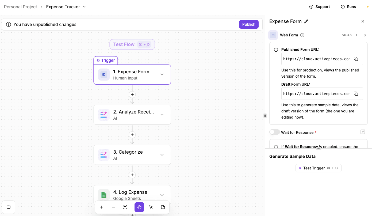The image size is (372, 216).
Task: Run Test Flow from the top button
Action: click(x=132, y=44)
